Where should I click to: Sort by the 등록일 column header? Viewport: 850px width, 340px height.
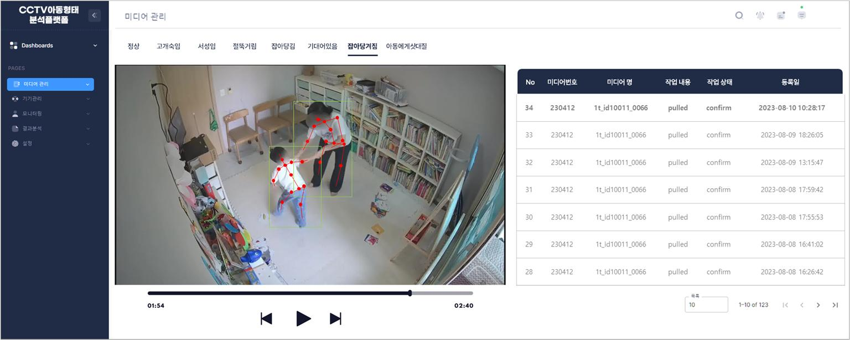(790, 82)
